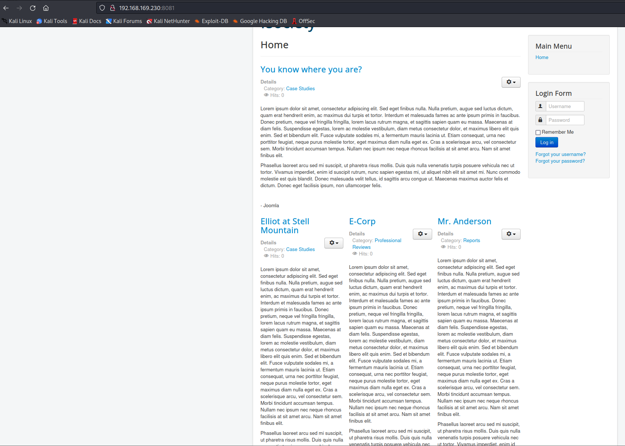Open the Kali Linux bookmark
625x446 pixels.
17,21
